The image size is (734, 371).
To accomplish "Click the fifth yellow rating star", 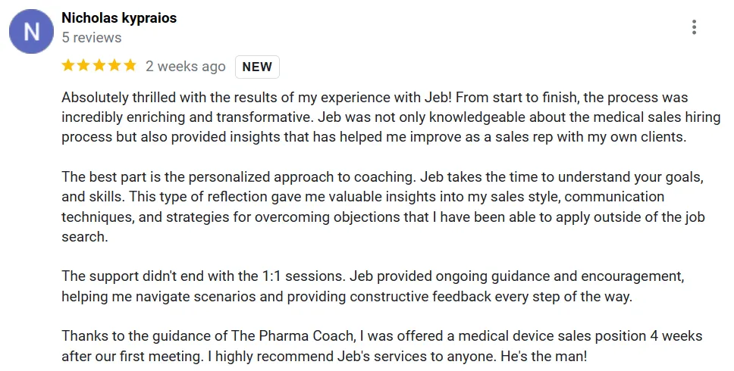I will [129, 66].
